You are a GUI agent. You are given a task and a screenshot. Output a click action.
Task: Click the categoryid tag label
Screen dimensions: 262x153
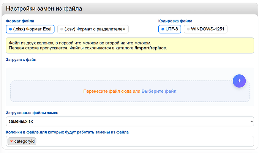24,141
